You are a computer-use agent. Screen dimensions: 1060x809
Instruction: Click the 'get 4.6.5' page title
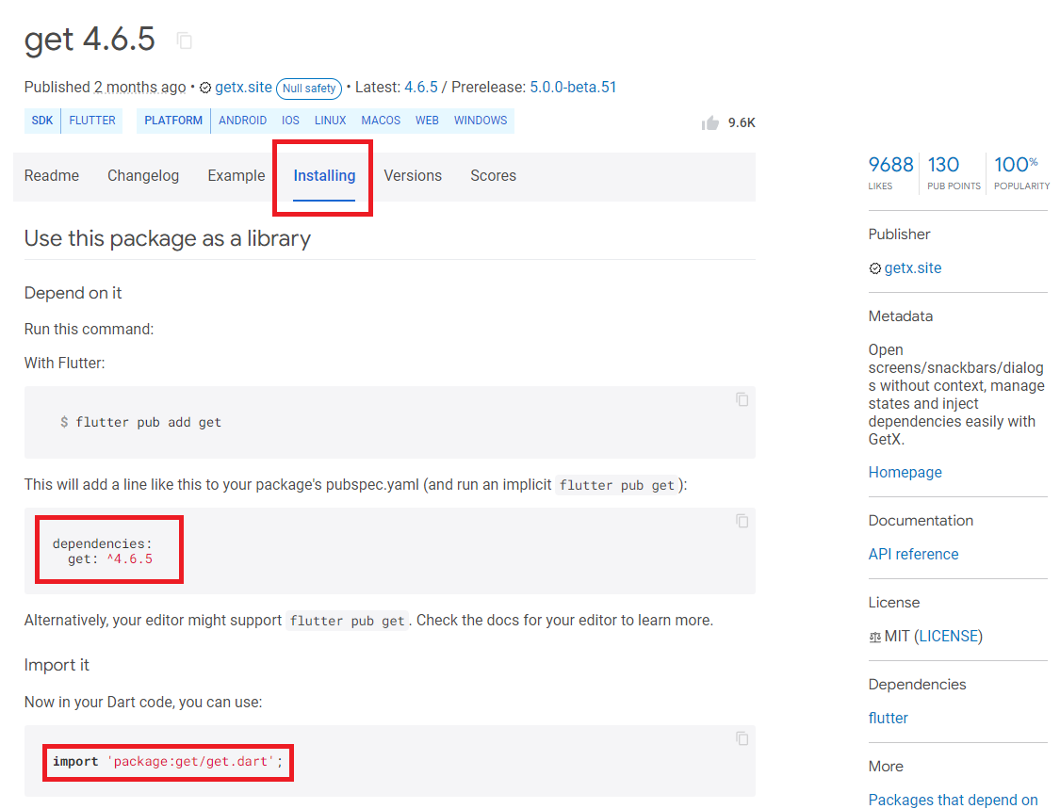[x=90, y=40]
